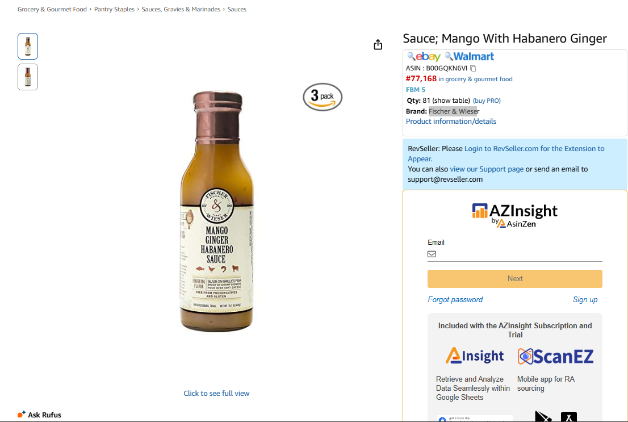The image size is (628, 422).
Task: Search this product on eBay
Action: click(424, 57)
